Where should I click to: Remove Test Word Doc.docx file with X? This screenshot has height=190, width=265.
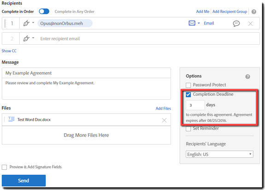coord(164,120)
